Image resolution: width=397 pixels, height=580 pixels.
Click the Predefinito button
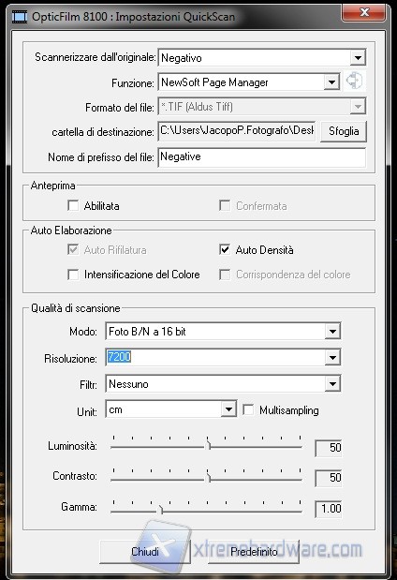(254, 552)
